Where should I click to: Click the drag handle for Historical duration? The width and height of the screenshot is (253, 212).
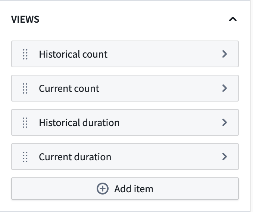[25, 123]
